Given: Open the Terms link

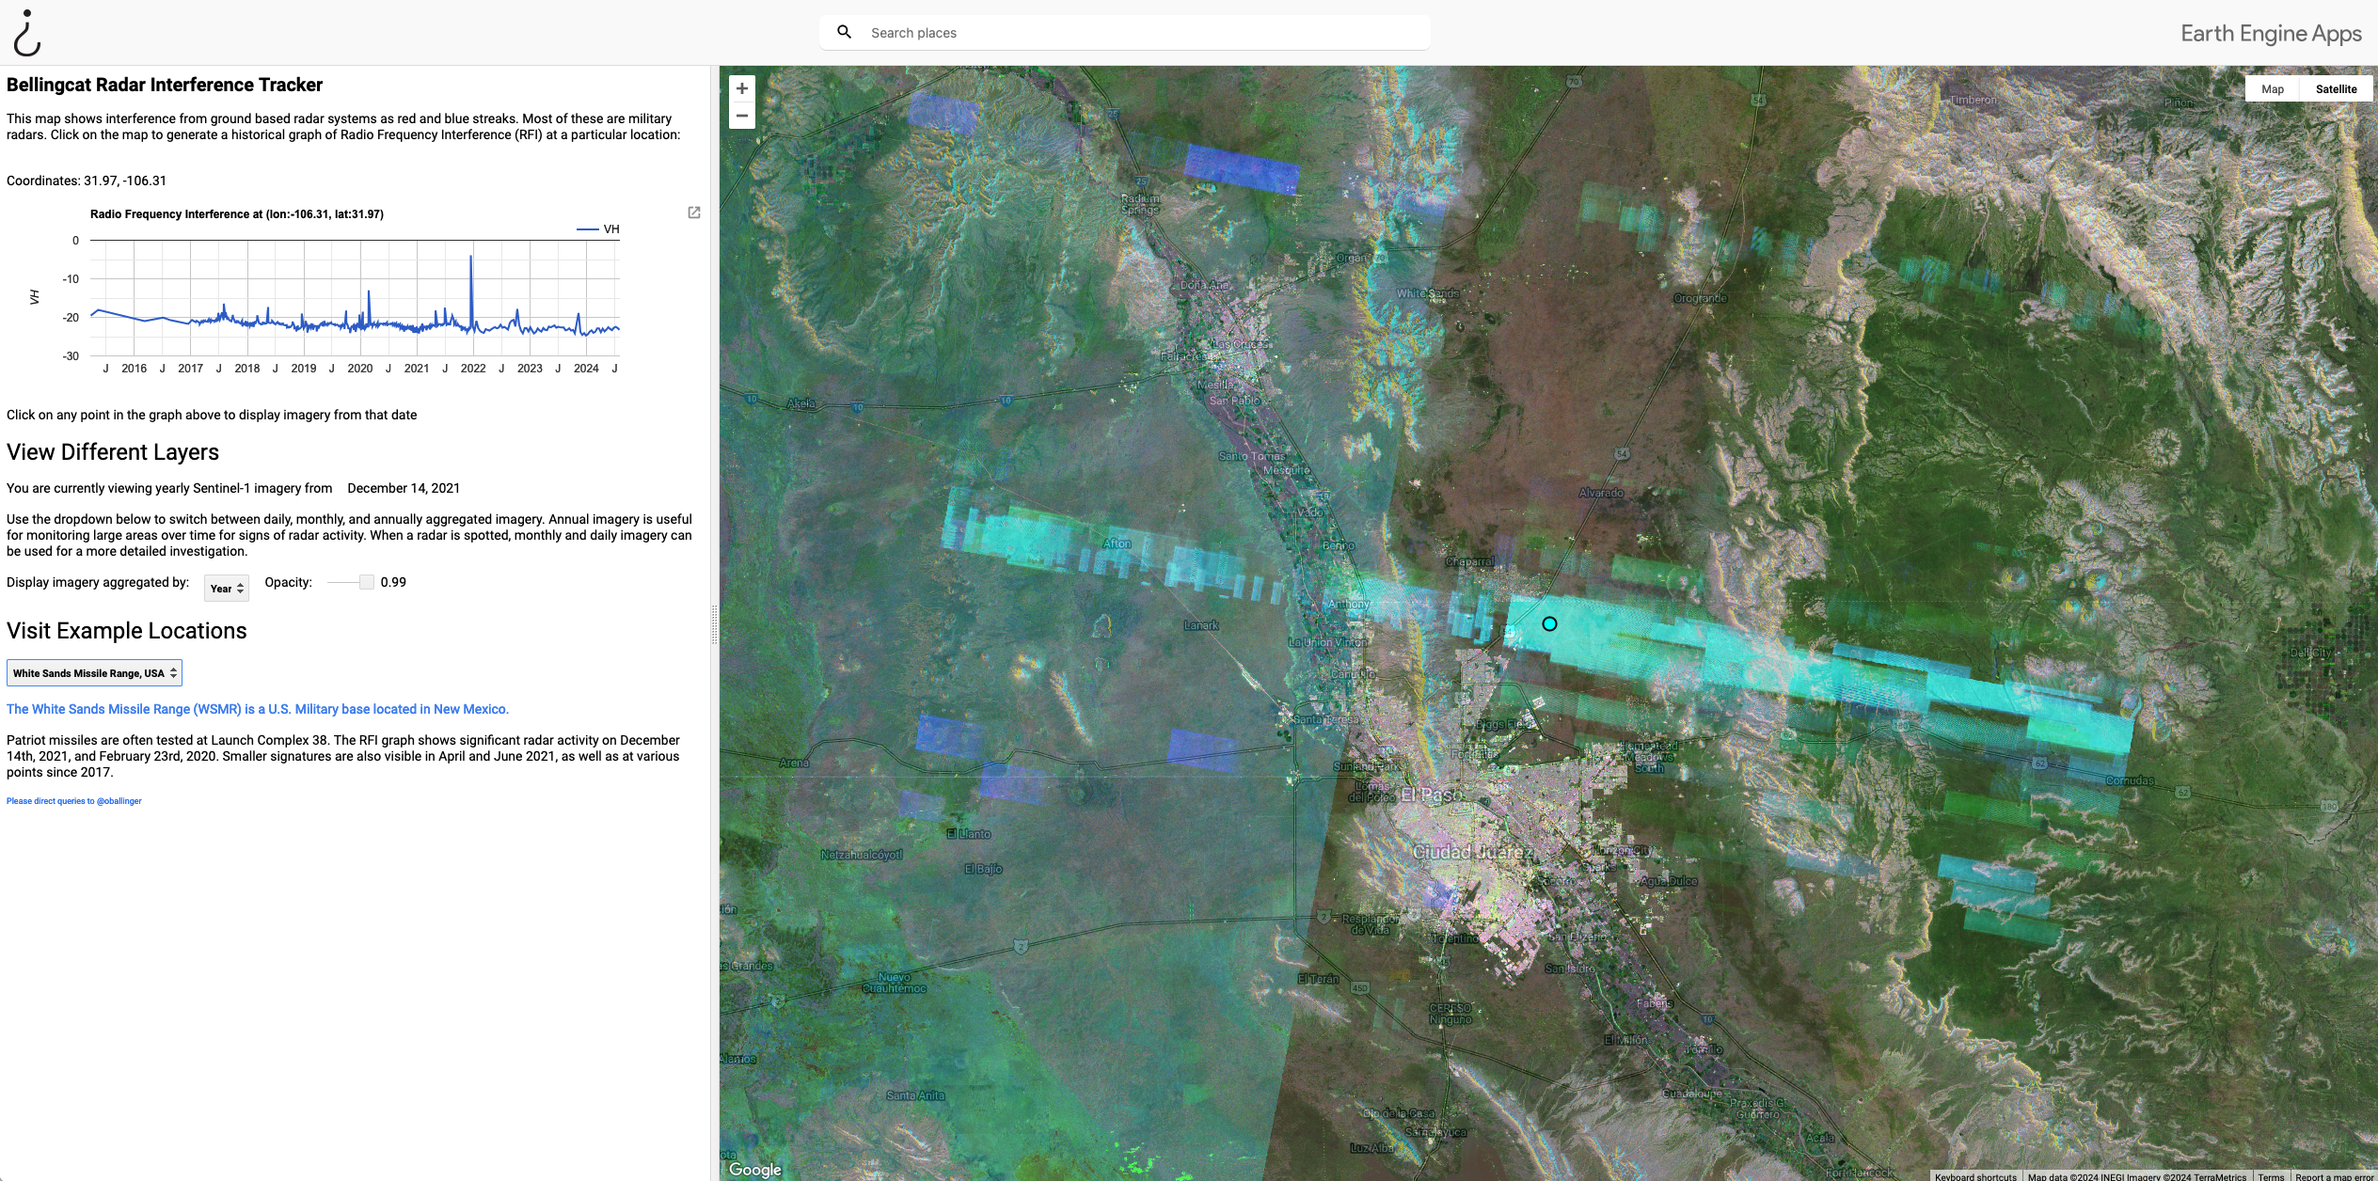Looking at the screenshot, I should [2271, 1176].
